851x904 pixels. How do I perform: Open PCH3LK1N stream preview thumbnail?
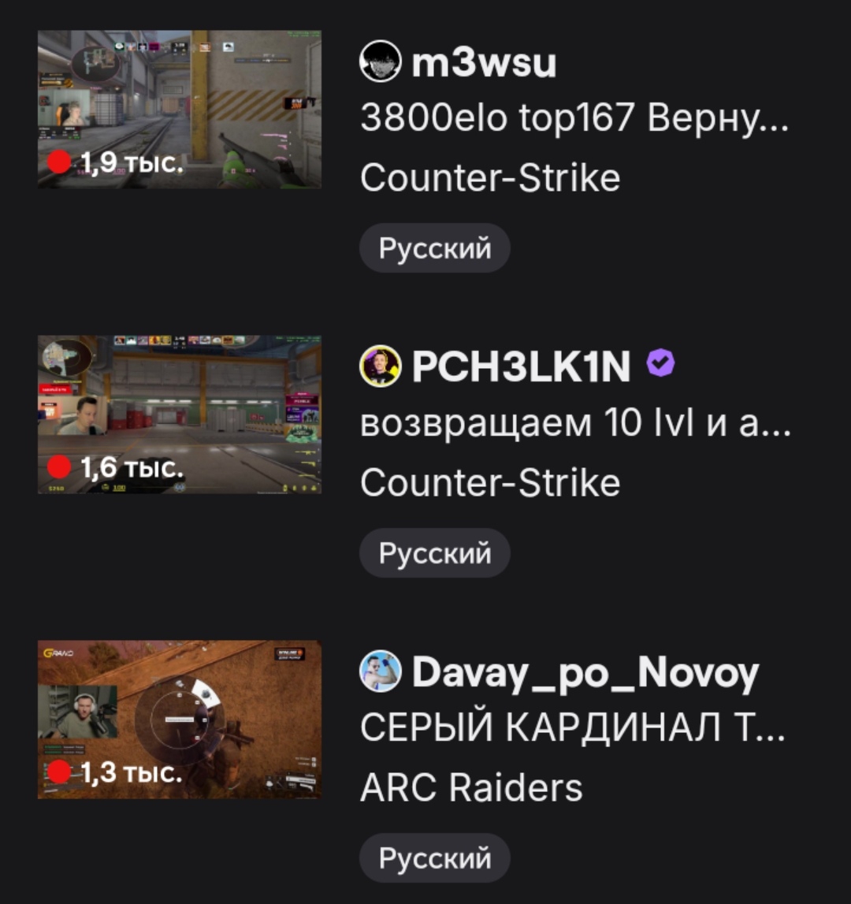pyautogui.click(x=180, y=415)
